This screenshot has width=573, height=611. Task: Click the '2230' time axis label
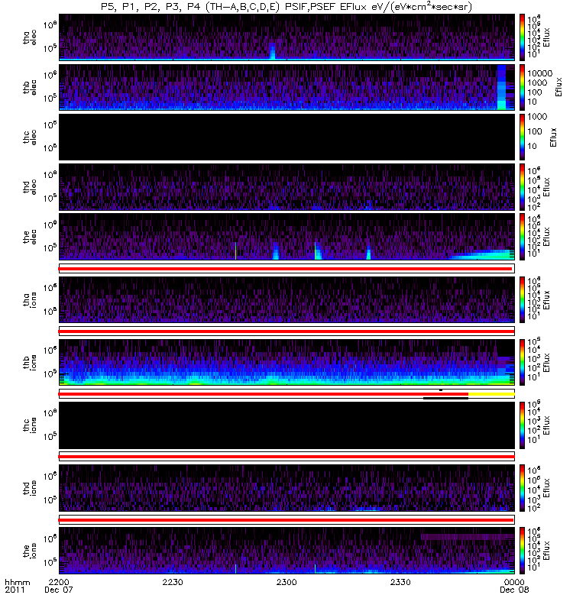173,582
